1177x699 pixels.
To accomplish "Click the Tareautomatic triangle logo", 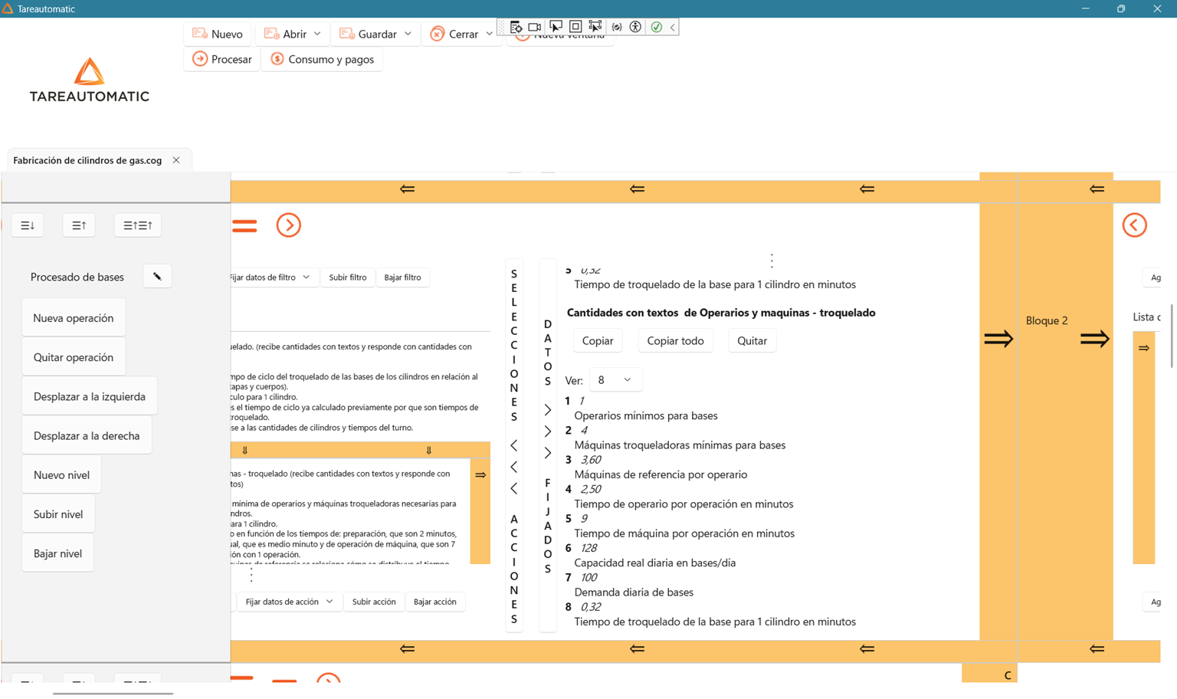I will (x=90, y=71).
